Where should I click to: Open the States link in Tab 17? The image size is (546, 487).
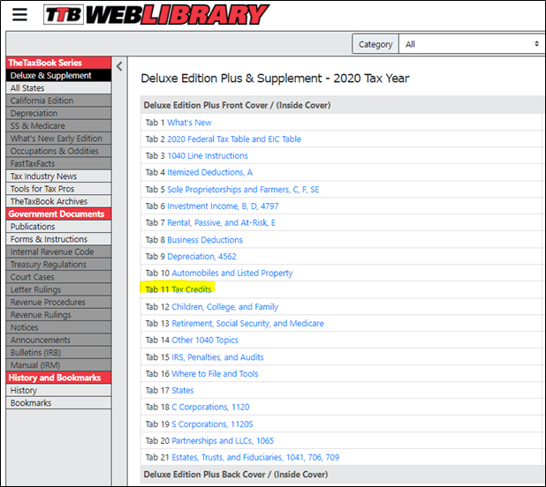point(183,390)
